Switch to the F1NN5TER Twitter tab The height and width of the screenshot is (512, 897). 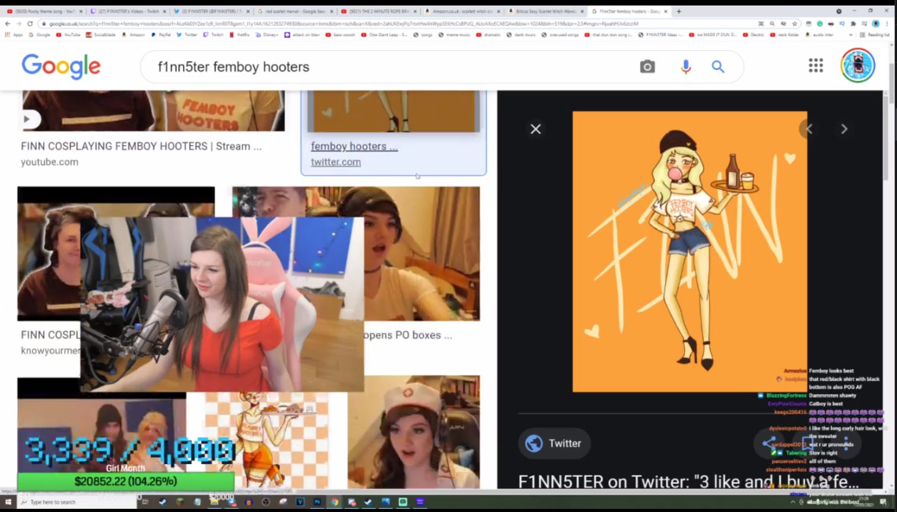pyautogui.click(x=211, y=12)
